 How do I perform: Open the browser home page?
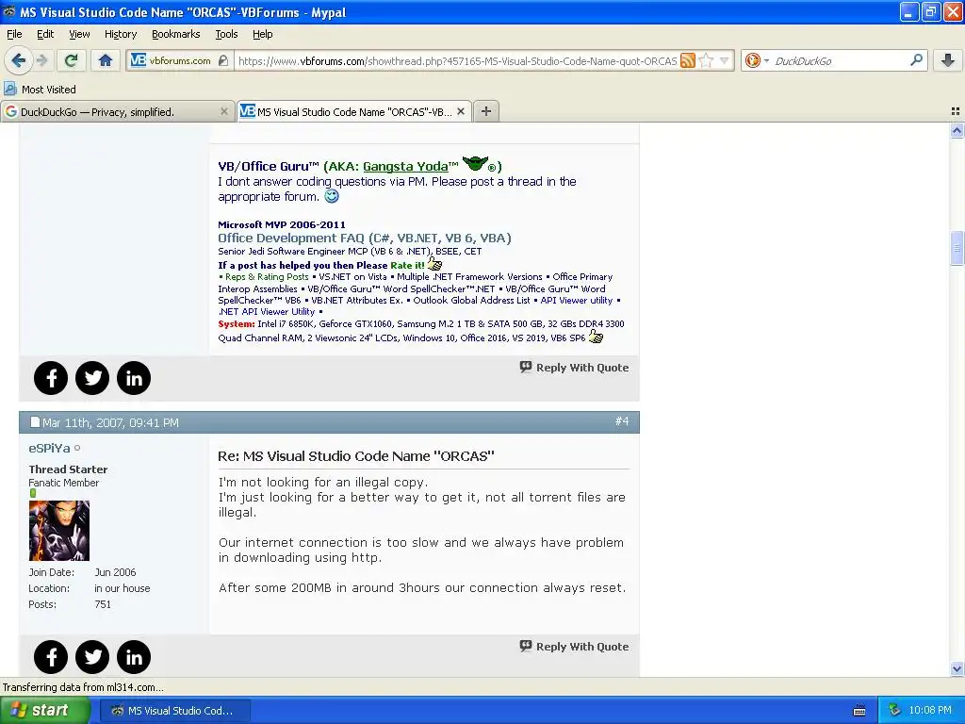(x=106, y=60)
